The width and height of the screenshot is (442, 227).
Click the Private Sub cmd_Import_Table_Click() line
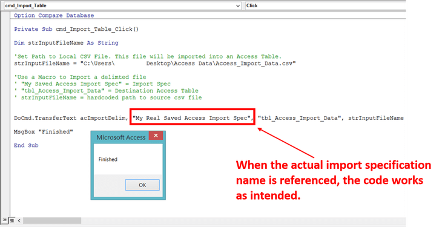pos(76,29)
